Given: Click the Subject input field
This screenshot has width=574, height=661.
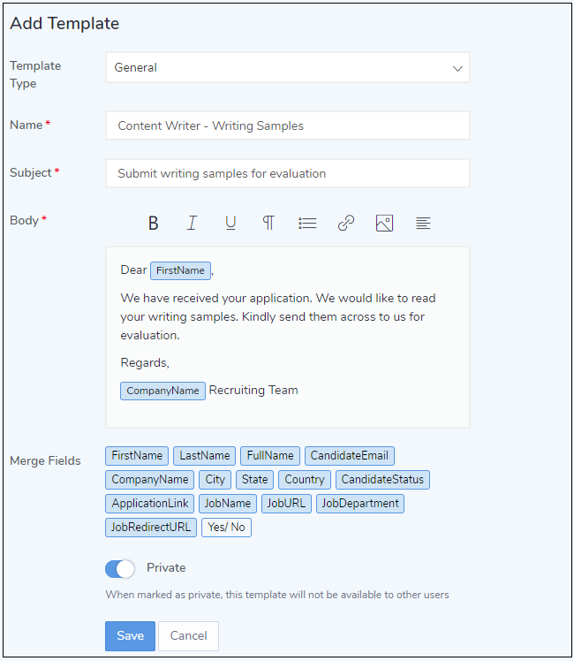Looking at the screenshot, I should (x=287, y=173).
